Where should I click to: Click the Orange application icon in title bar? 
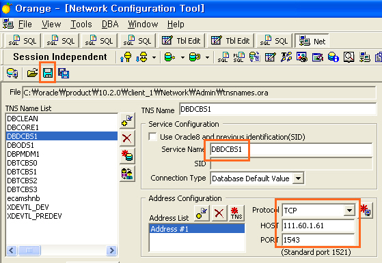(x=7, y=8)
